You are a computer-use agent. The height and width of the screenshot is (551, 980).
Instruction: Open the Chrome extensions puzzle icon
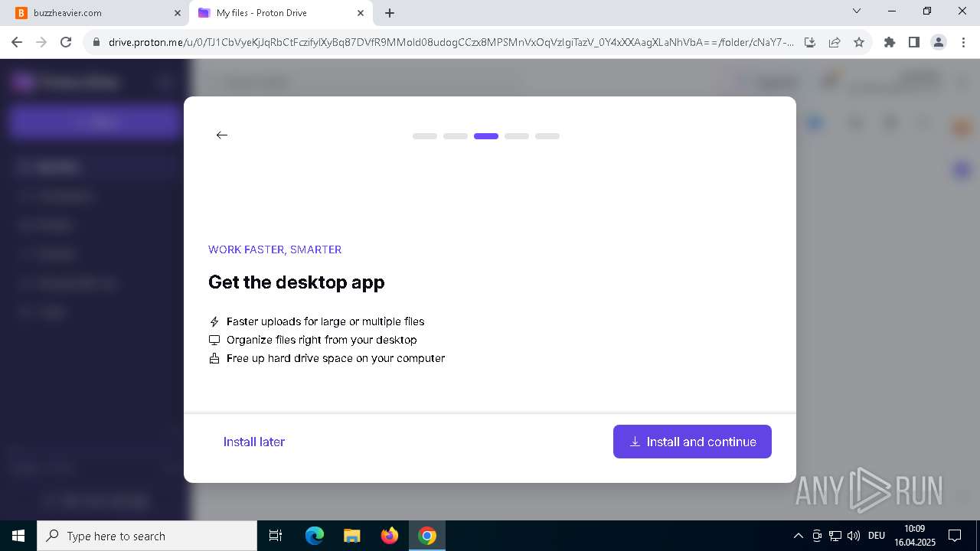tap(889, 42)
